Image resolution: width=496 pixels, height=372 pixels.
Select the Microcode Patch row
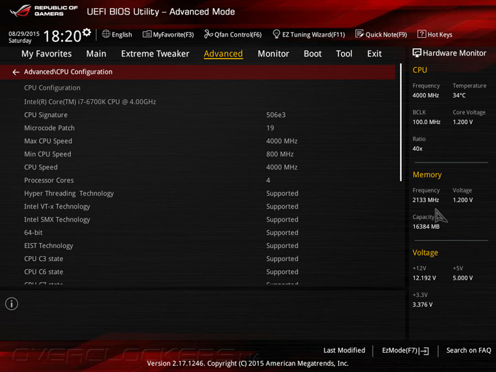(198, 128)
